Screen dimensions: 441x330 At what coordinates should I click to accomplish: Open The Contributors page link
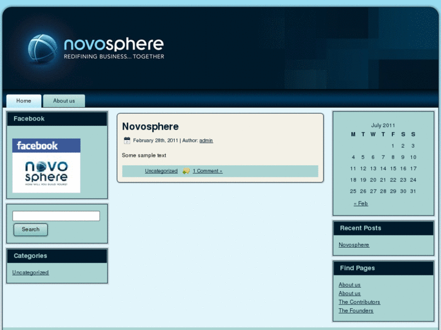pos(359,302)
